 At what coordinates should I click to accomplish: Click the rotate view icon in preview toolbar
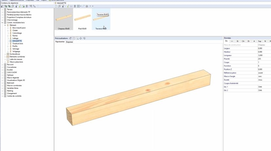[84, 38]
